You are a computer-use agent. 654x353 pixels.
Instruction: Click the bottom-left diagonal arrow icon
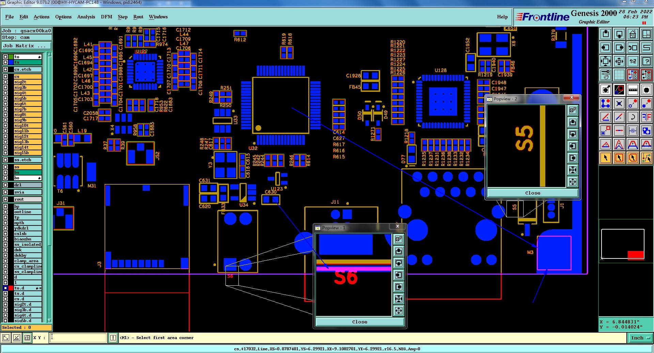(x=6, y=338)
